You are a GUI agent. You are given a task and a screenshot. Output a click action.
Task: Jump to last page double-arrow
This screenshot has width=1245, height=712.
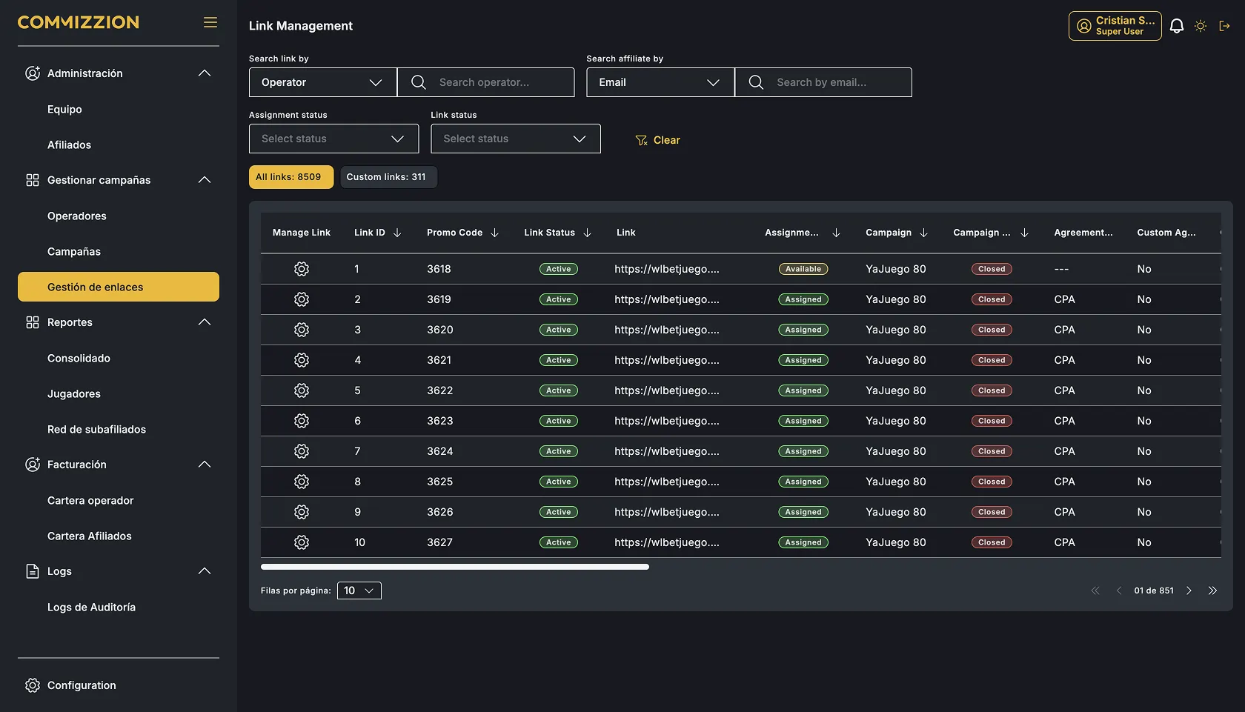(1212, 590)
